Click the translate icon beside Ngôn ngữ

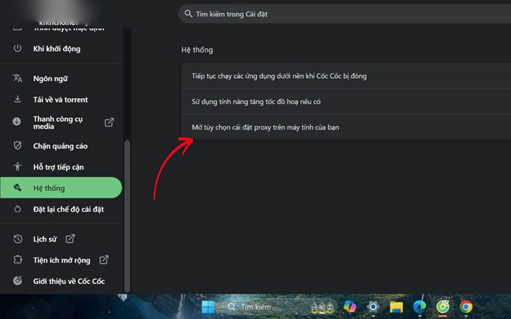[17, 78]
